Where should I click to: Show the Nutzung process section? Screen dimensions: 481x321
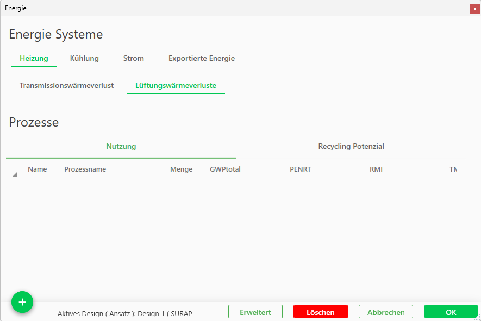121,146
